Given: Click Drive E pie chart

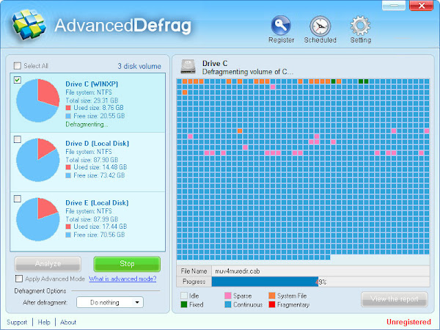Looking at the screenshot, I should tap(37, 219).
